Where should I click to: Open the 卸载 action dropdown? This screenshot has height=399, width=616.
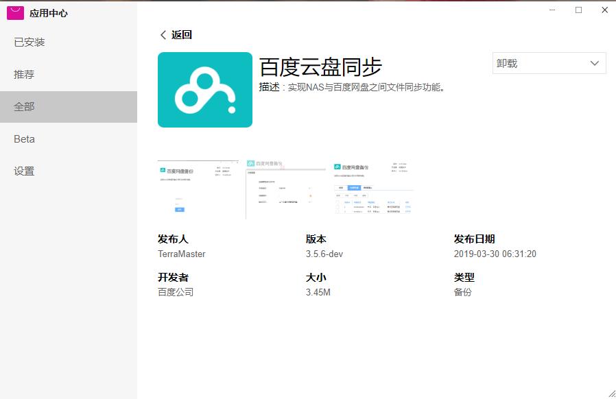coord(548,63)
